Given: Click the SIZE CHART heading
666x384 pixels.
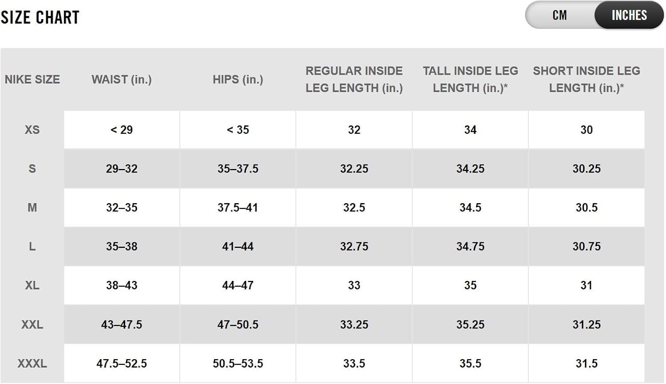Looking at the screenshot, I should pos(40,17).
